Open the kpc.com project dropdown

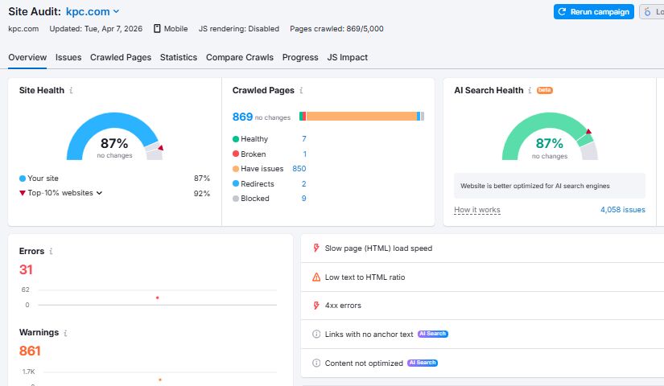point(93,12)
